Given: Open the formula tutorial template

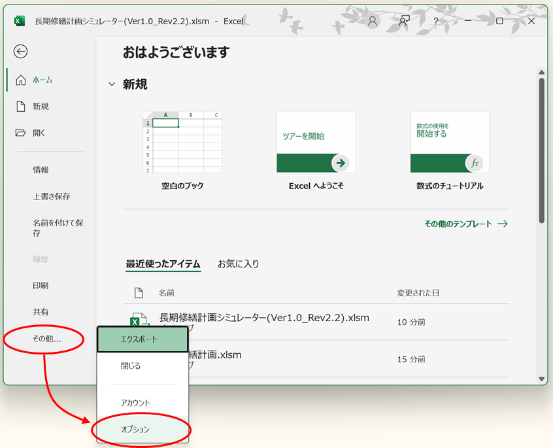Looking at the screenshot, I should pos(450,142).
